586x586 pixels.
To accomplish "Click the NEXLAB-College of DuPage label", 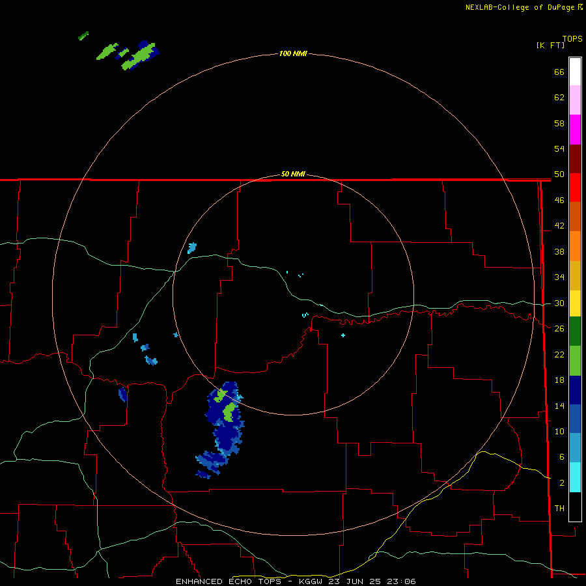I will pyautogui.click(x=520, y=7).
